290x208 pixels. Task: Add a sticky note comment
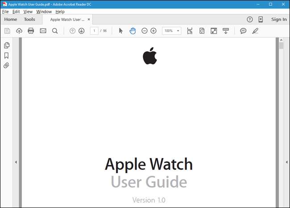coord(243,31)
